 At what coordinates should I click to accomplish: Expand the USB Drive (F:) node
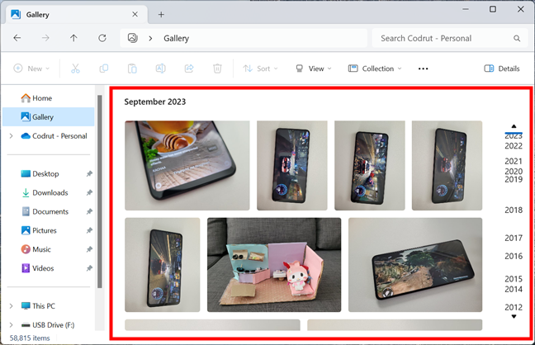click(12, 325)
